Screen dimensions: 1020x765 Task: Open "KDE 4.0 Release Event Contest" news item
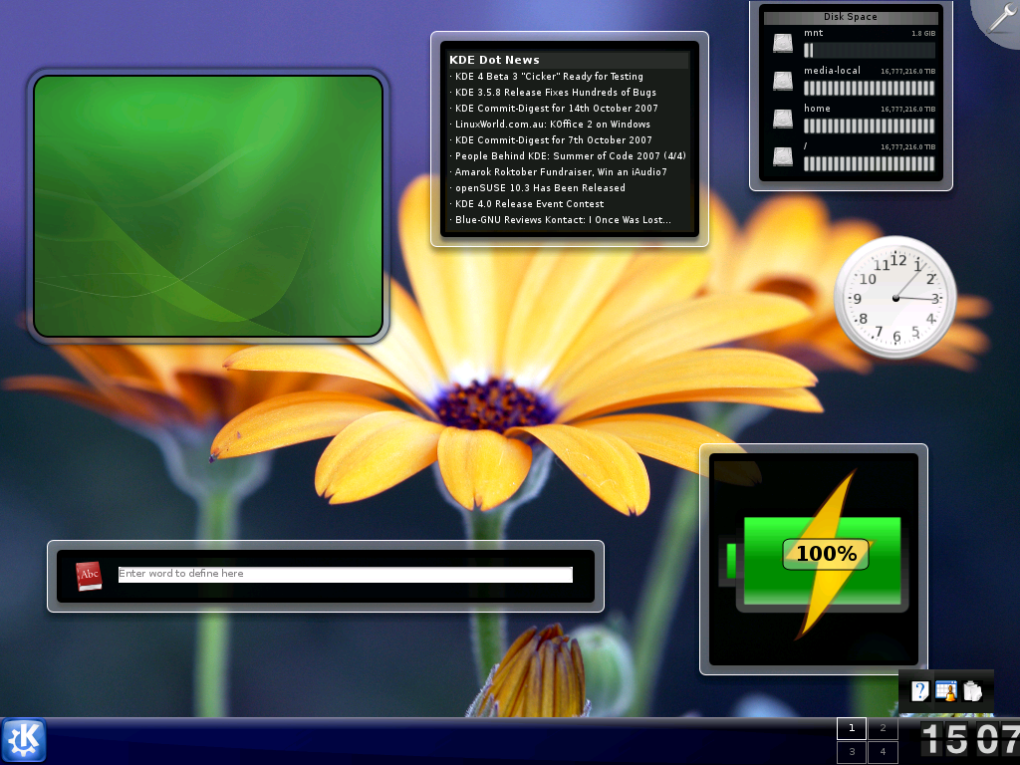point(530,203)
